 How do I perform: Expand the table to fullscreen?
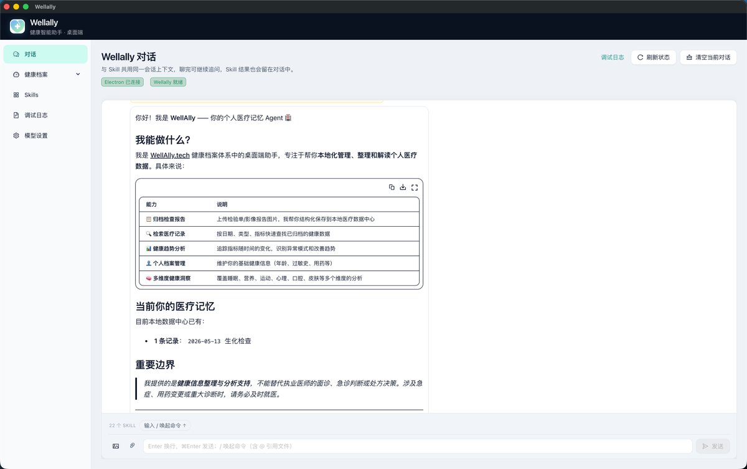click(415, 187)
